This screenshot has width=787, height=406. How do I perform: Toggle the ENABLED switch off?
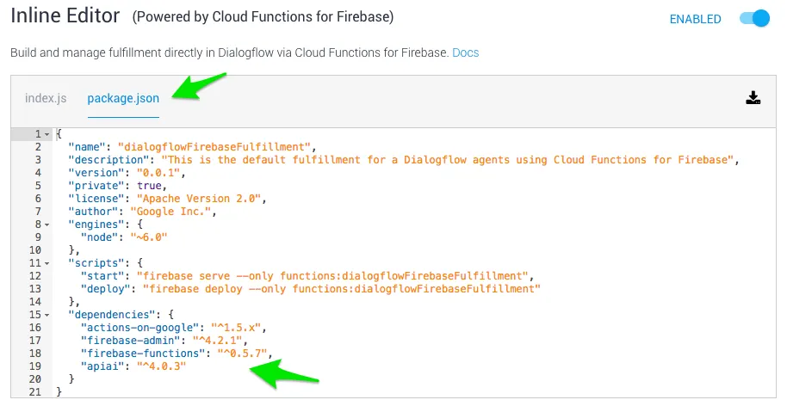pyautogui.click(x=754, y=19)
